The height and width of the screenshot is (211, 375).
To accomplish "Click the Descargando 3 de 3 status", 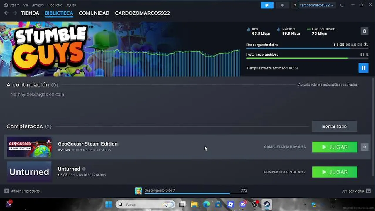I will [160, 190].
